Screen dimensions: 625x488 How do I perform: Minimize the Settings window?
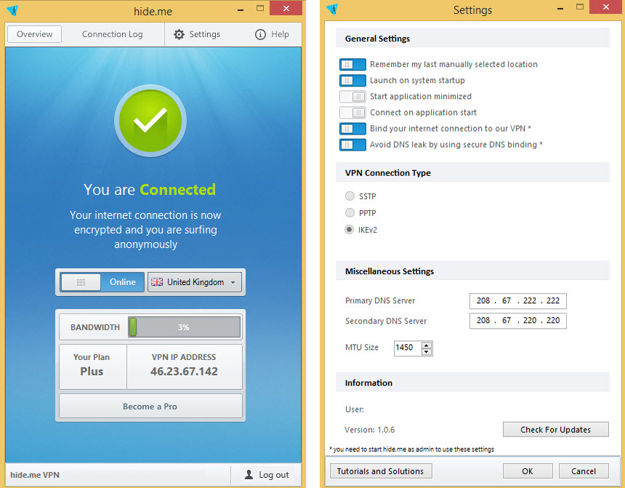coord(560,8)
